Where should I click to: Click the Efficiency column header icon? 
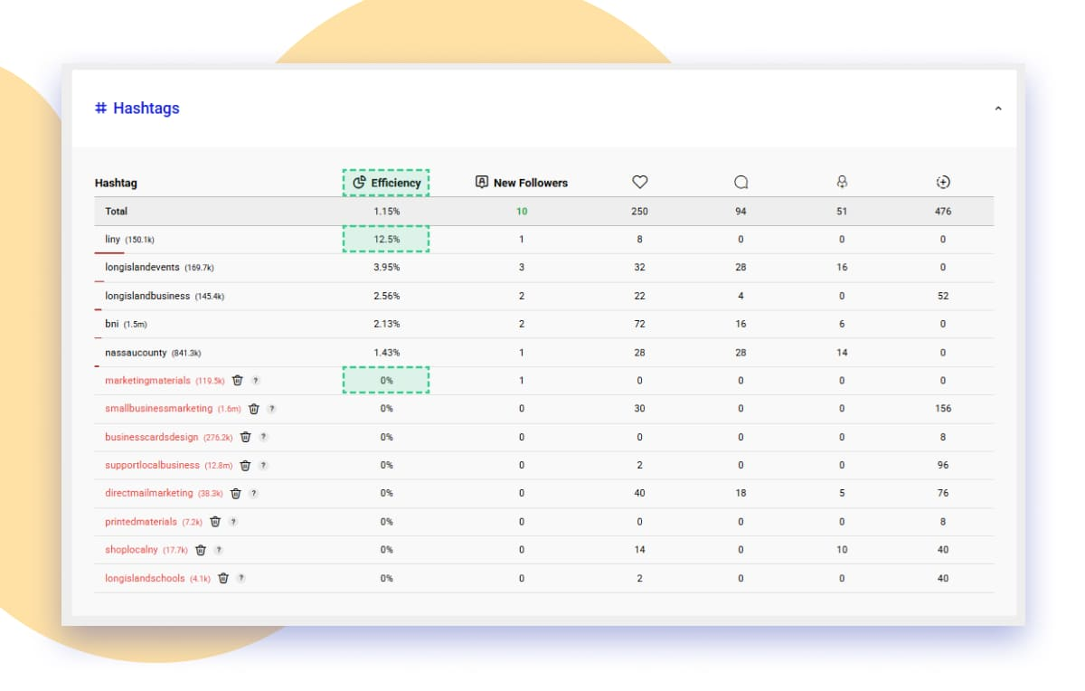click(360, 182)
